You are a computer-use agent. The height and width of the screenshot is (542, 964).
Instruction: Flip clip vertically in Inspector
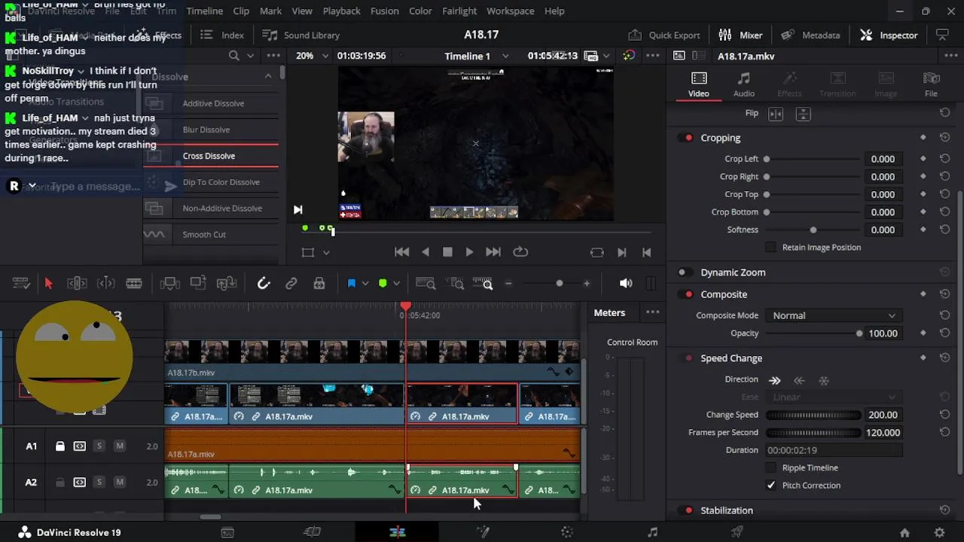[803, 114]
